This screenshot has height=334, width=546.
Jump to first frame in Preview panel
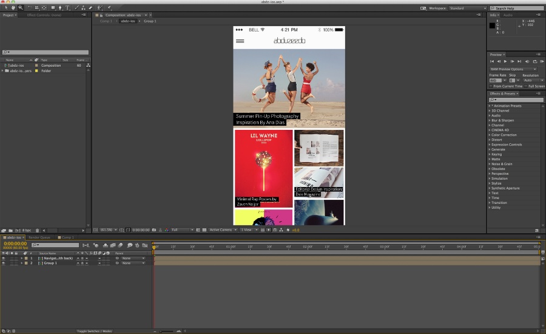point(491,61)
